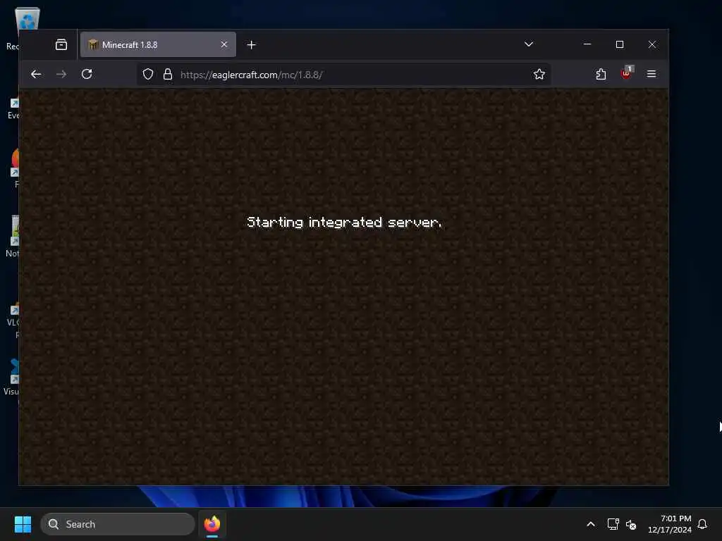Close the Firefox window
This screenshot has width=722, height=541.
coord(652,44)
